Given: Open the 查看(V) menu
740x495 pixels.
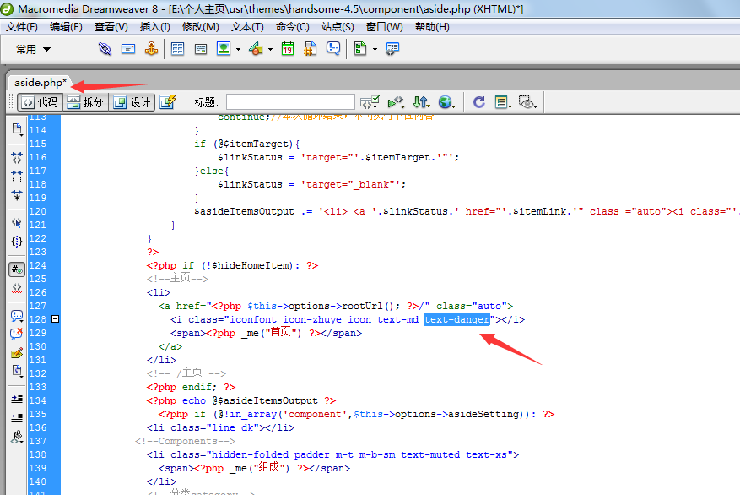Looking at the screenshot, I should click(x=111, y=27).
